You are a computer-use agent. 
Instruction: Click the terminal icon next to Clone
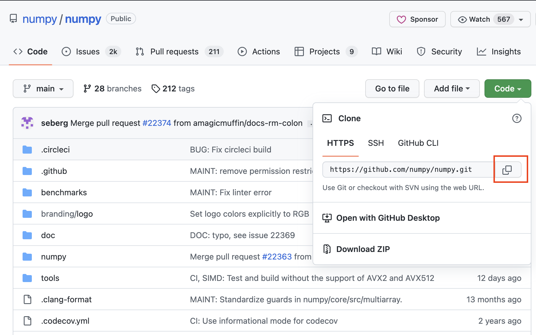[327, 118]
